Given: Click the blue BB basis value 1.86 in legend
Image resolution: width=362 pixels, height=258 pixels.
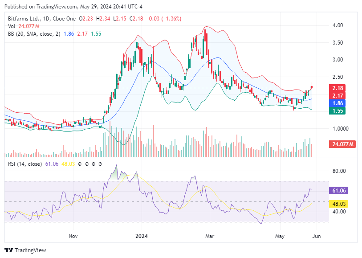Looking at the screenshot, I should (x=69, y=34).
